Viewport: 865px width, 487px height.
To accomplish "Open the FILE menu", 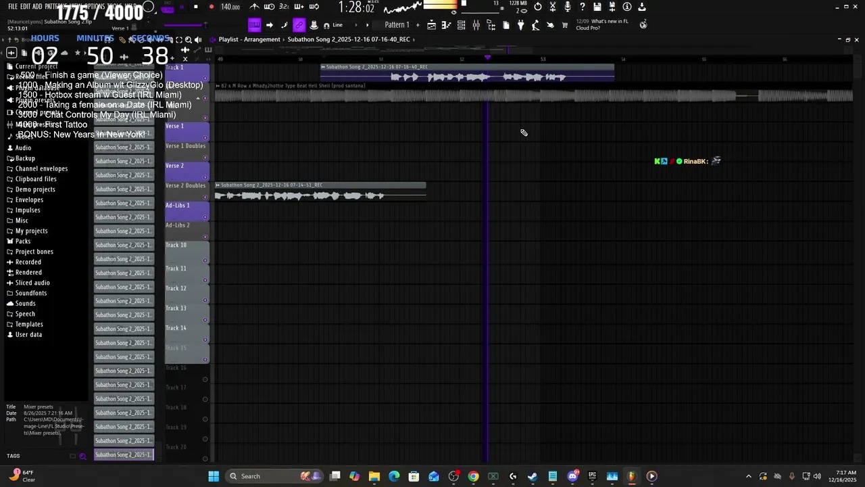I will [x=13, y=6].
